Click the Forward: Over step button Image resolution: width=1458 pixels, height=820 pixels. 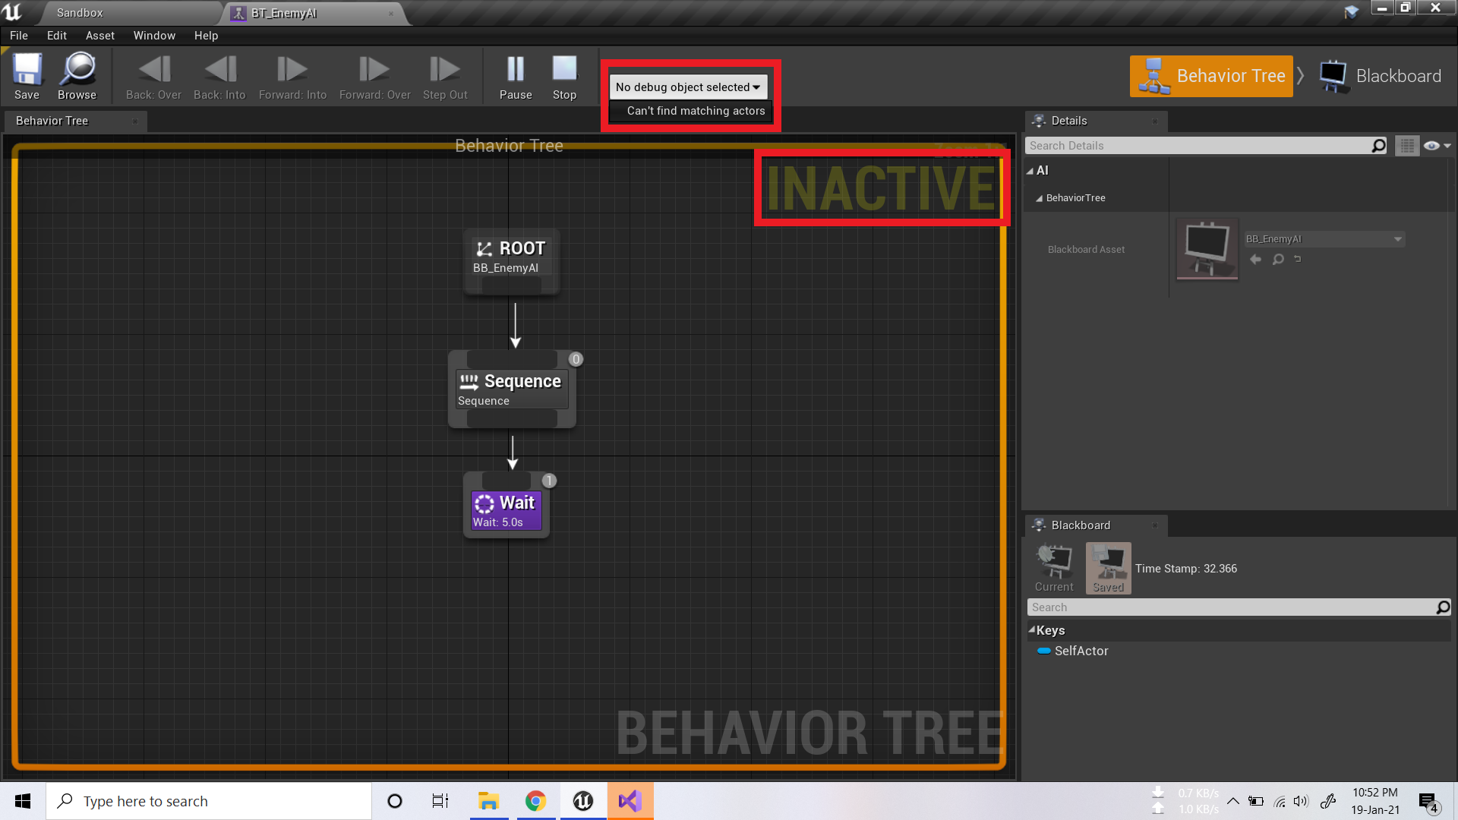click(374, 76)
